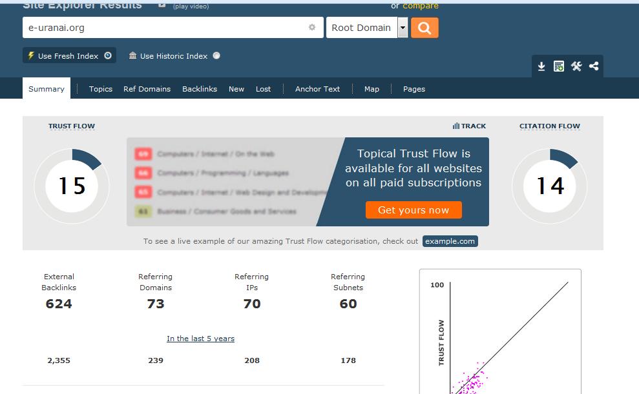Click the Topical Trust Flow promo text
639x394 pixels.
(414, 168)
